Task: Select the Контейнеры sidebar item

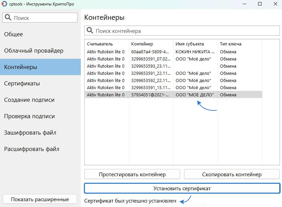Action: pyautogui.click(x=40, y=67)
